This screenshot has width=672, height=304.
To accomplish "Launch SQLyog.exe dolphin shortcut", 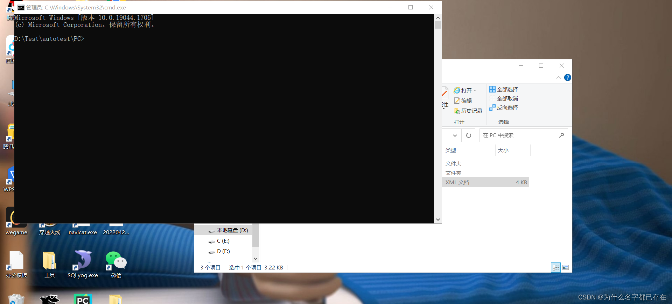I will point(83,264).
